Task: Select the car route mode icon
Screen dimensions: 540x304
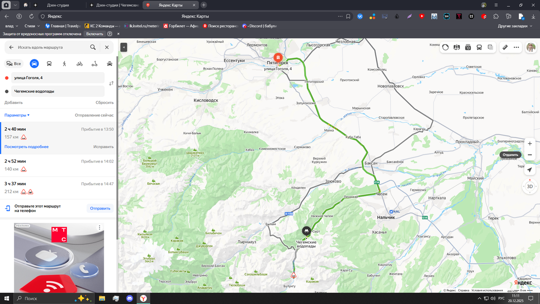Action: (x=34, y=64)
